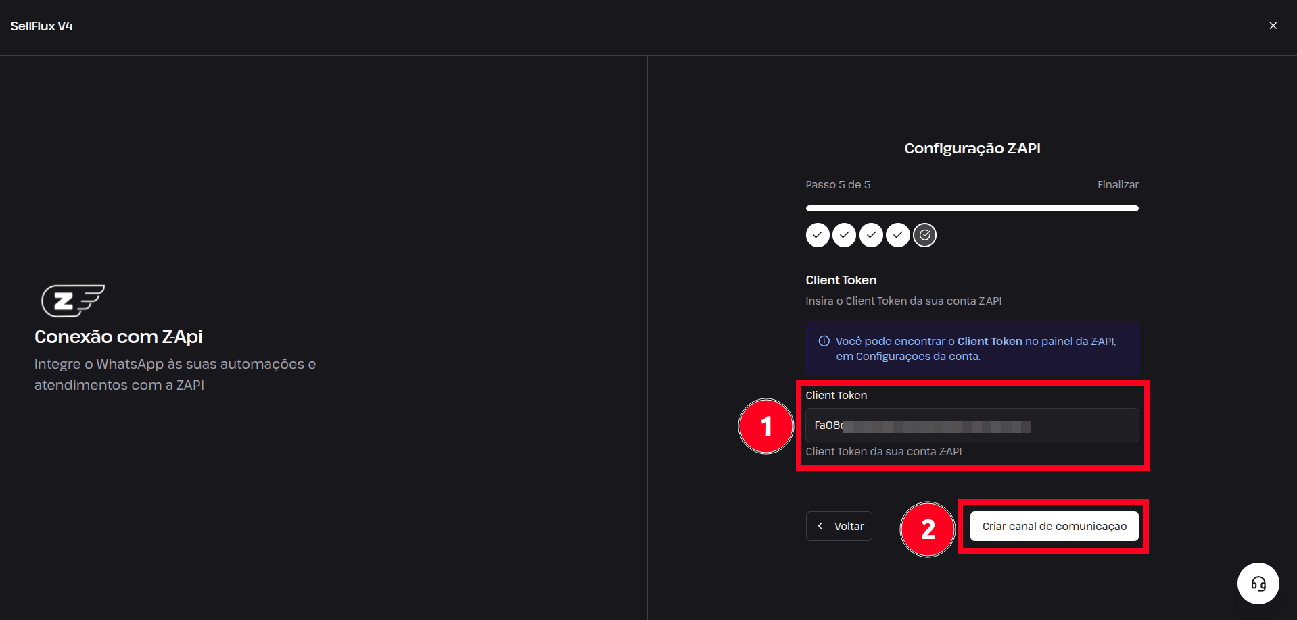This screenshot has height=620, width=1297.
Task: Close the SellFlux V4 setup dialog
Action: (x=1273, y=26)
